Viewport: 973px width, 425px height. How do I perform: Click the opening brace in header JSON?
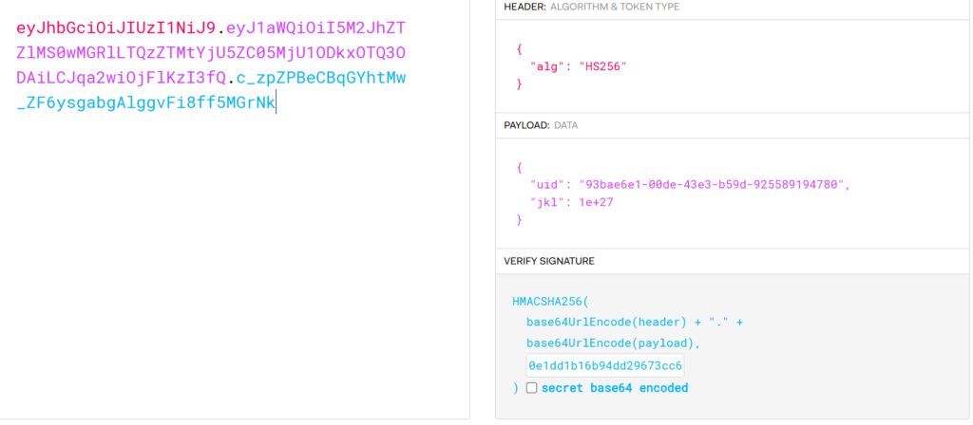(x=519, y=47)
